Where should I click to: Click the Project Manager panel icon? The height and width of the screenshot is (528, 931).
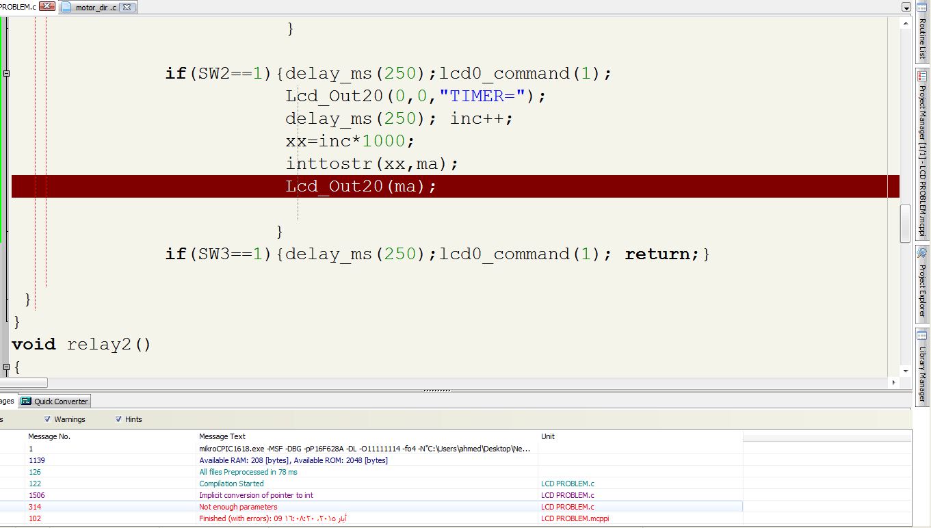pyautogui.click(x=922, y=76)
